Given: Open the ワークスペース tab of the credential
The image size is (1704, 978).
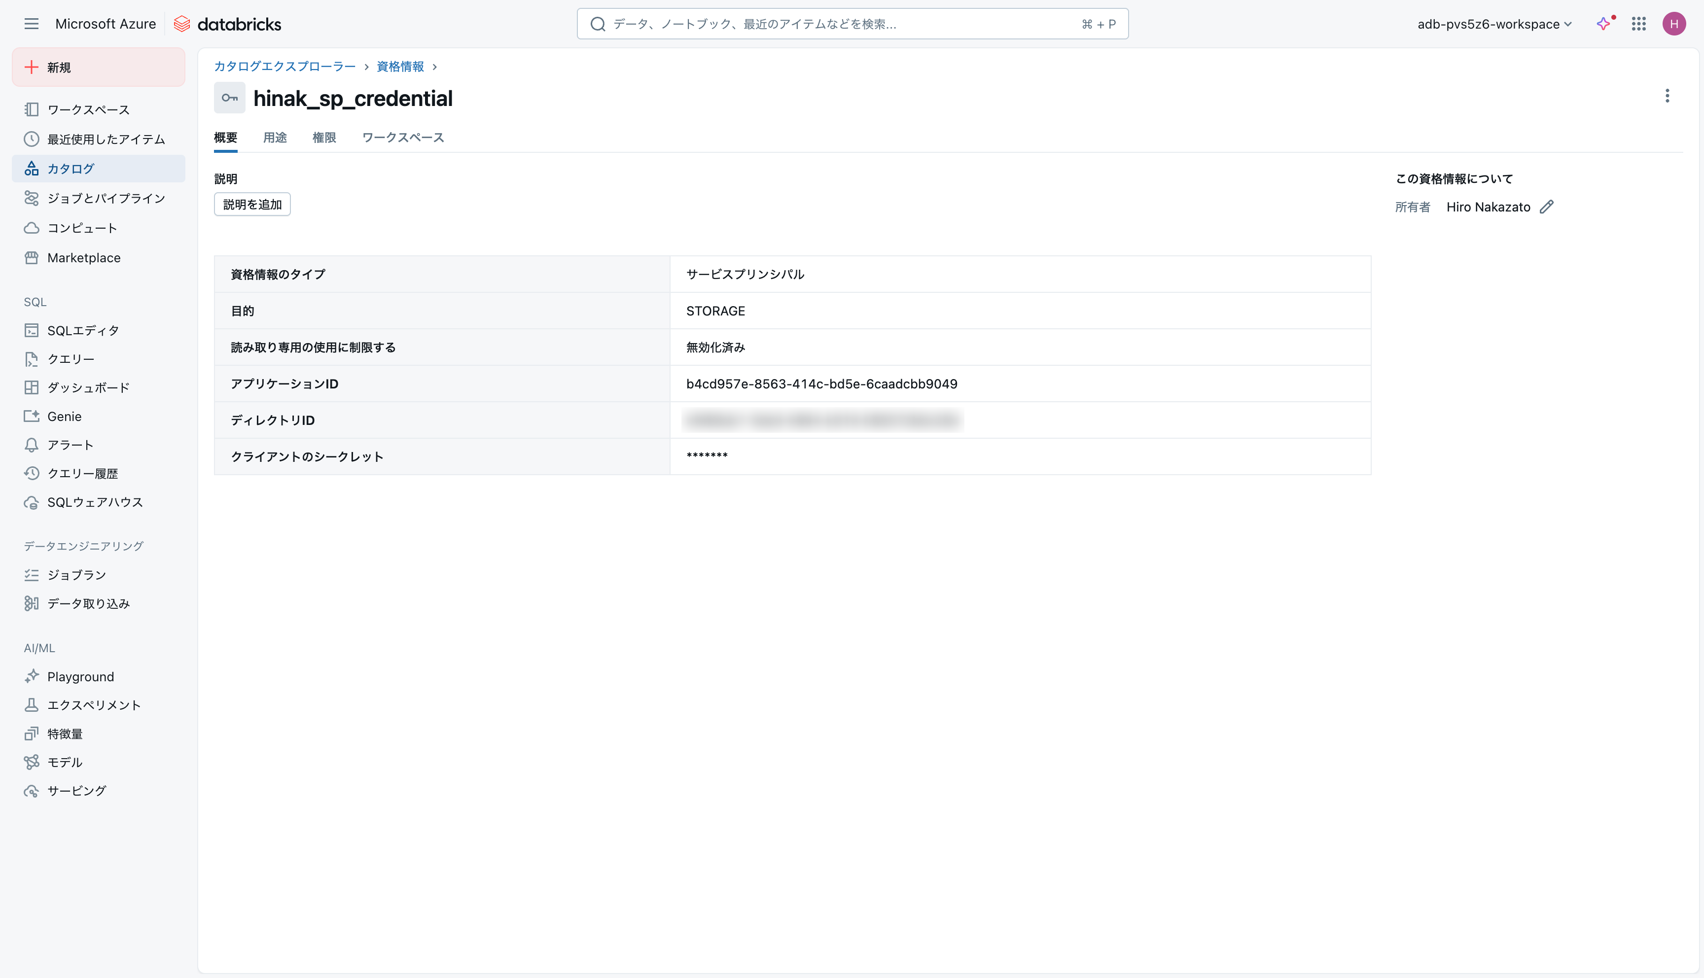Looking at the screenshot, I should tap(403, 138).
